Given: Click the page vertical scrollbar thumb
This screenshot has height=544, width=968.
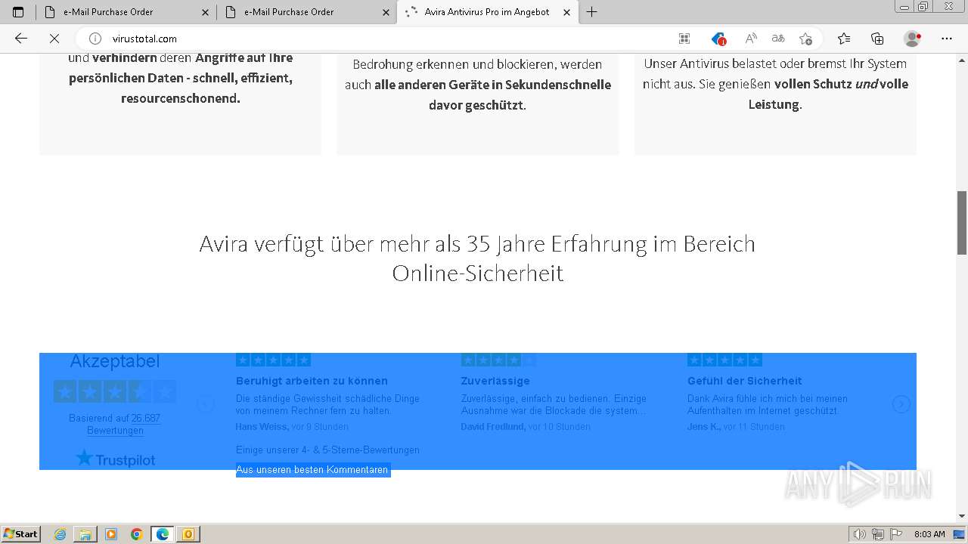Looking at the screenshot, I should point(962,223).
